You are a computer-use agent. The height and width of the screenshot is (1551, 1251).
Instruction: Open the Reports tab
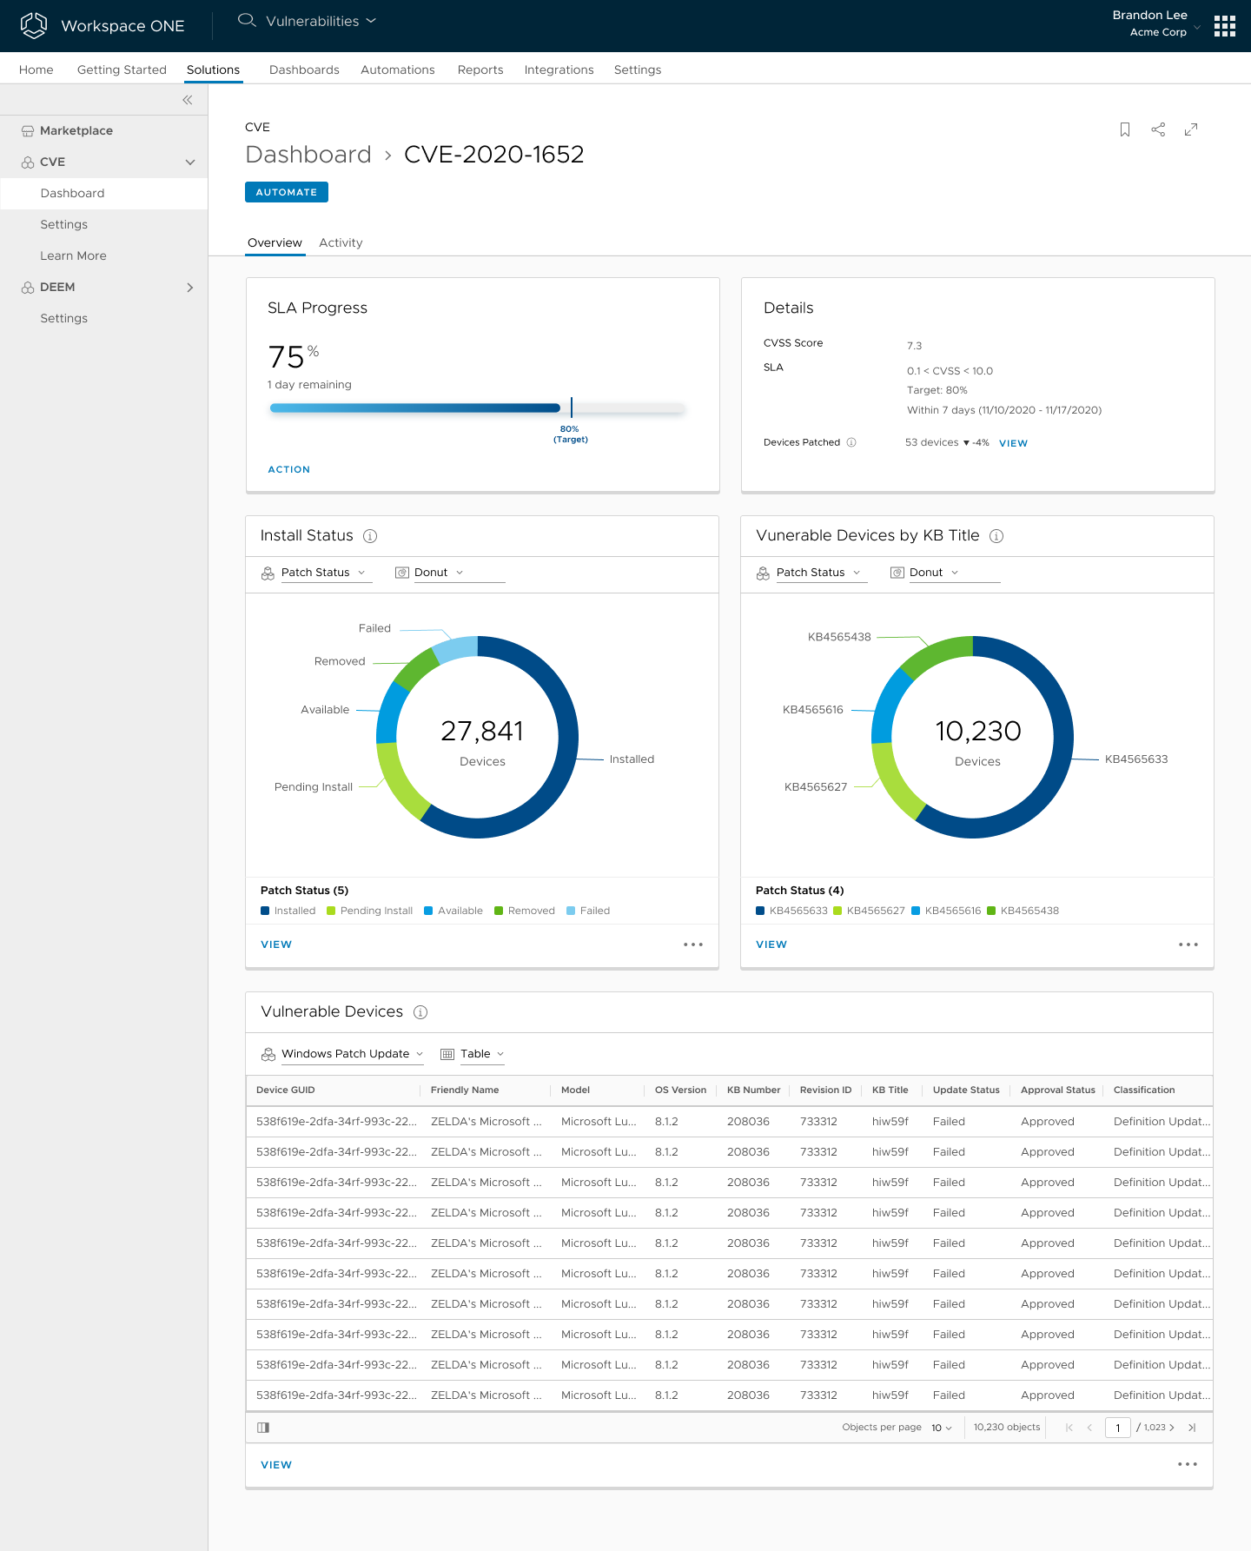pos(480,70)
